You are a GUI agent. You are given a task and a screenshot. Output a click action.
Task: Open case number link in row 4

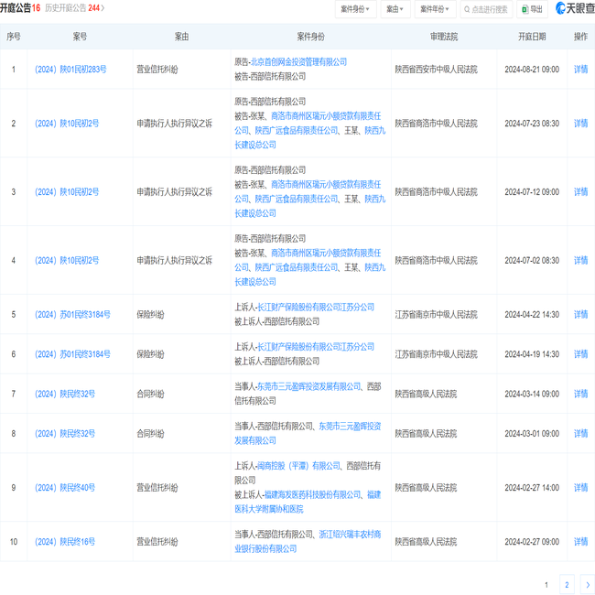67,260
